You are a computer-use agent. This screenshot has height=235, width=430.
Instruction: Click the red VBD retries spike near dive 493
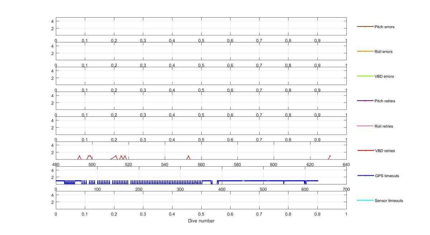[x=80, y=157]
